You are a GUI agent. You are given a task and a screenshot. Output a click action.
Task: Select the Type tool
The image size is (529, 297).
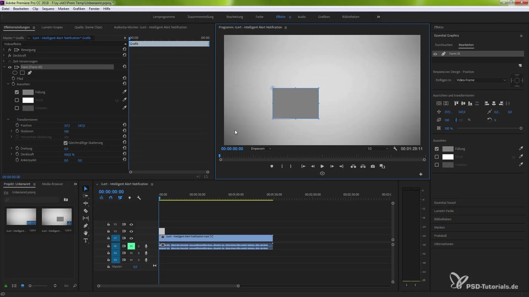[86, 241]
